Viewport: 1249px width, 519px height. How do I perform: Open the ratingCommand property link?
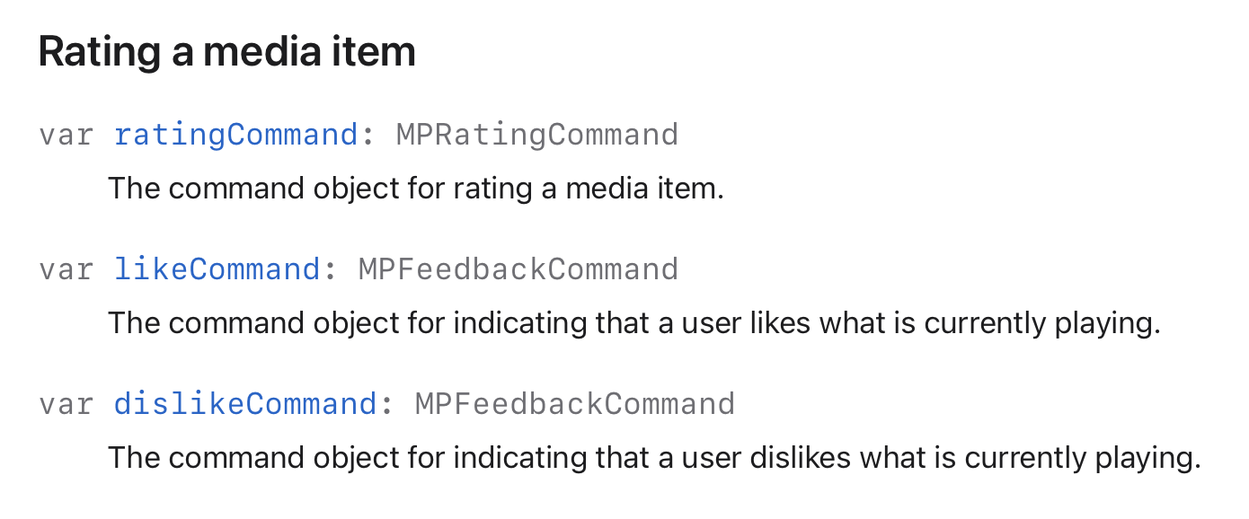coord(235,135)
